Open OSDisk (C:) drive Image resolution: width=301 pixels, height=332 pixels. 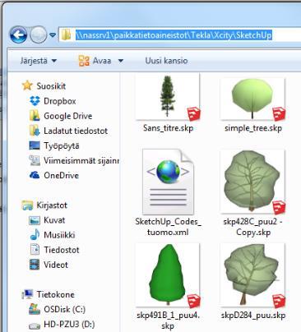click(64, 310)
